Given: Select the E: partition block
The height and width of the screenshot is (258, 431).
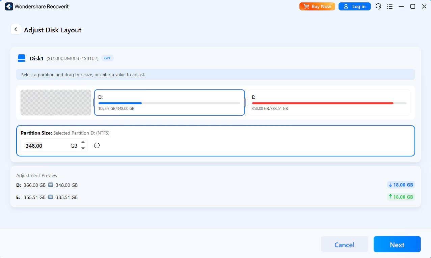Looking at the screenshot, I should (x=329, y=103).
